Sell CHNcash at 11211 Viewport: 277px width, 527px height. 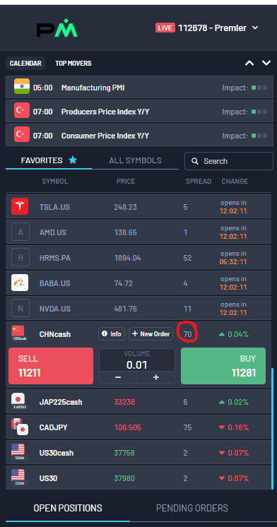(51, 366)
